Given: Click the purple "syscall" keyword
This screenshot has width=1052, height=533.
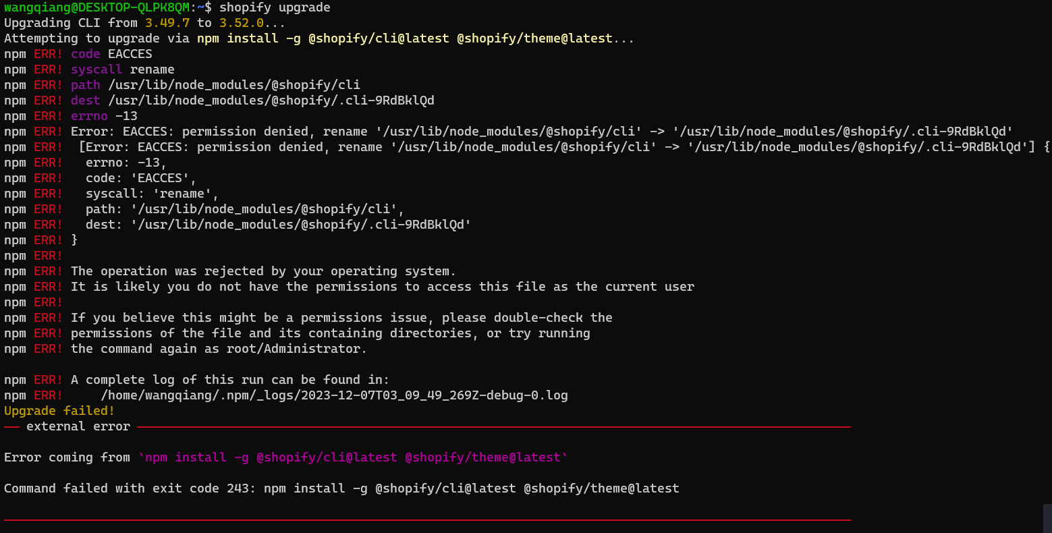Looking at the screenshot, I should 96,69.
